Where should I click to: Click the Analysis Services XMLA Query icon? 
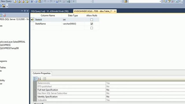tap(27, 1)
